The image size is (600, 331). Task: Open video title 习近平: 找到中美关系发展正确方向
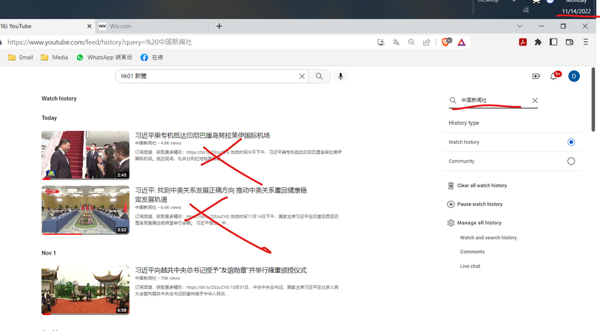(221, 195)
